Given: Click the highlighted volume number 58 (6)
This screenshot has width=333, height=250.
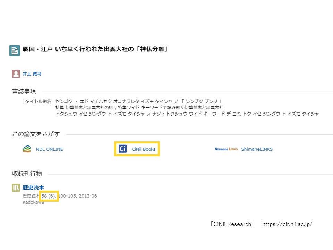Looking at the screenshot, I should point(49,196).
